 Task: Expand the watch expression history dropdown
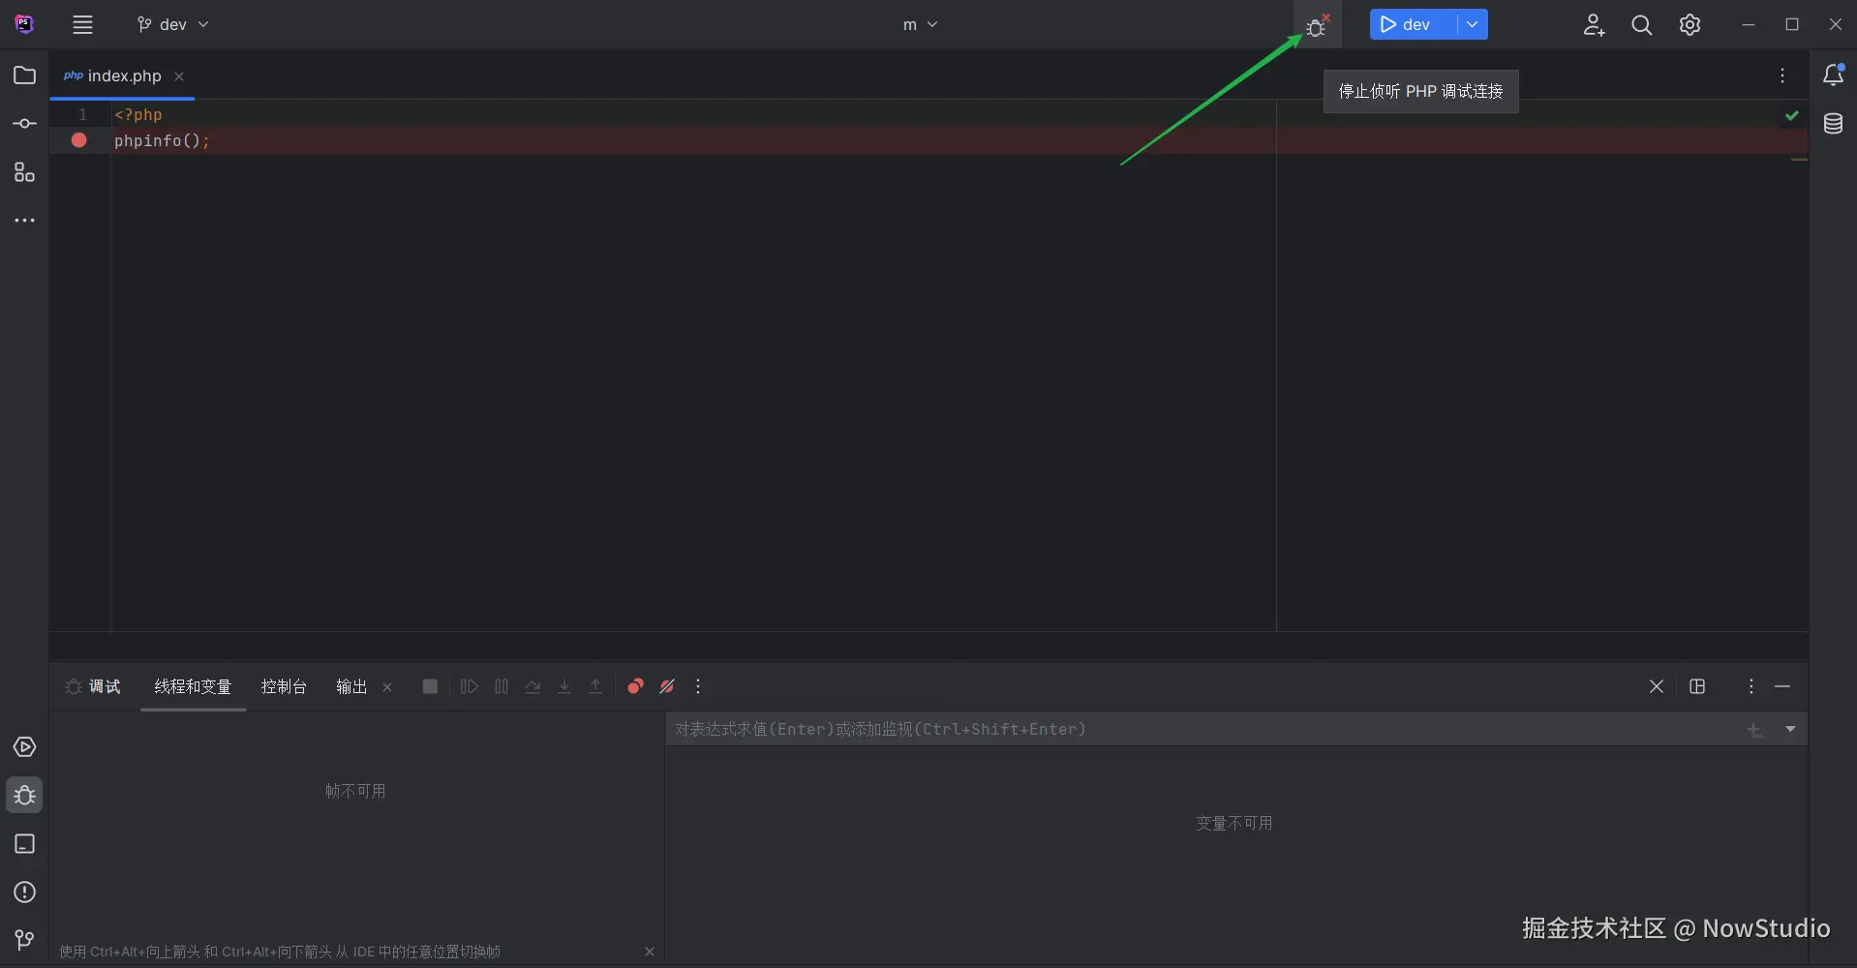[x=1790, y=729]
